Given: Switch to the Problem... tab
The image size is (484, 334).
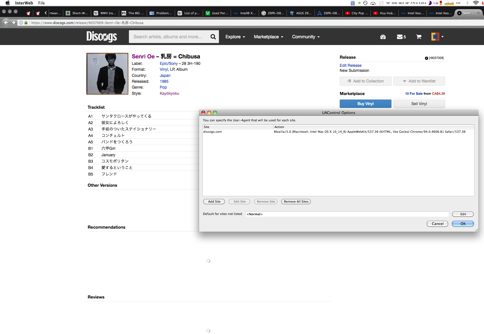Looking at the screenshot, I should coord(161,13).
